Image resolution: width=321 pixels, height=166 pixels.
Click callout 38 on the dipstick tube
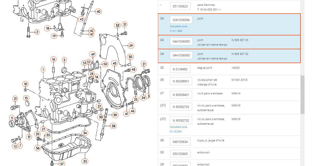tap(113, 126)
